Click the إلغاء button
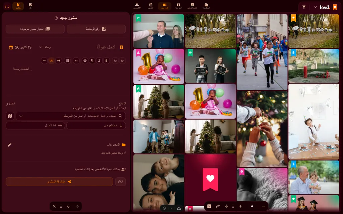This screenshot has height=214, width=343. [121, 182]
